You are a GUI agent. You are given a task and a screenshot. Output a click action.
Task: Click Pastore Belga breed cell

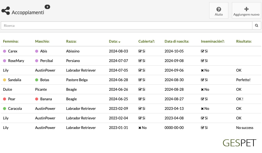[77, 80]
